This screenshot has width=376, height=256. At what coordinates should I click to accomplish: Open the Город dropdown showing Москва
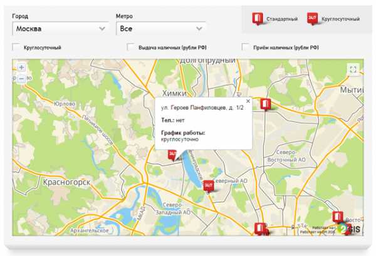click(61, 28)
